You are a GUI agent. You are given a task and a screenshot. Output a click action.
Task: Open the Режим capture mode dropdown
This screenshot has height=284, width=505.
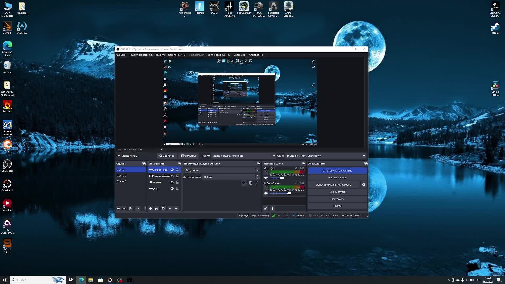click(244, 156)
